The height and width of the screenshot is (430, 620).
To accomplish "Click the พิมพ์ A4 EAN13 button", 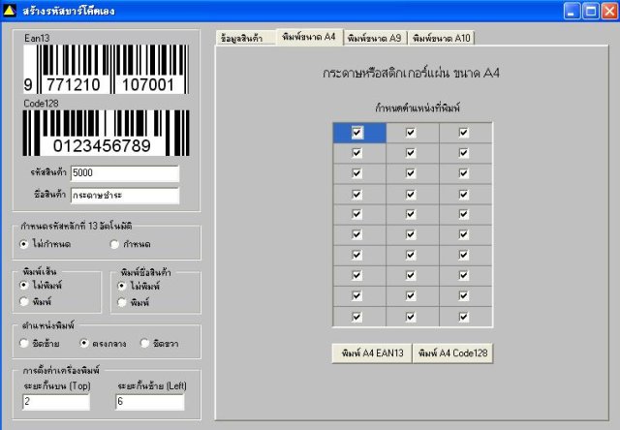I will [372, 353].
